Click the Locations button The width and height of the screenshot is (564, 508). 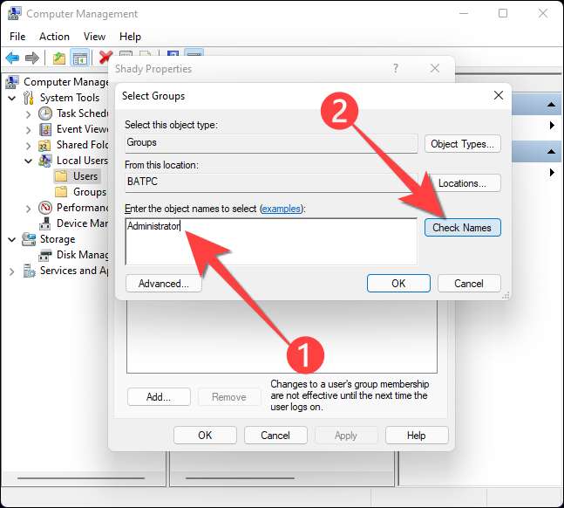pyautogui.click(x=463, y=183)
